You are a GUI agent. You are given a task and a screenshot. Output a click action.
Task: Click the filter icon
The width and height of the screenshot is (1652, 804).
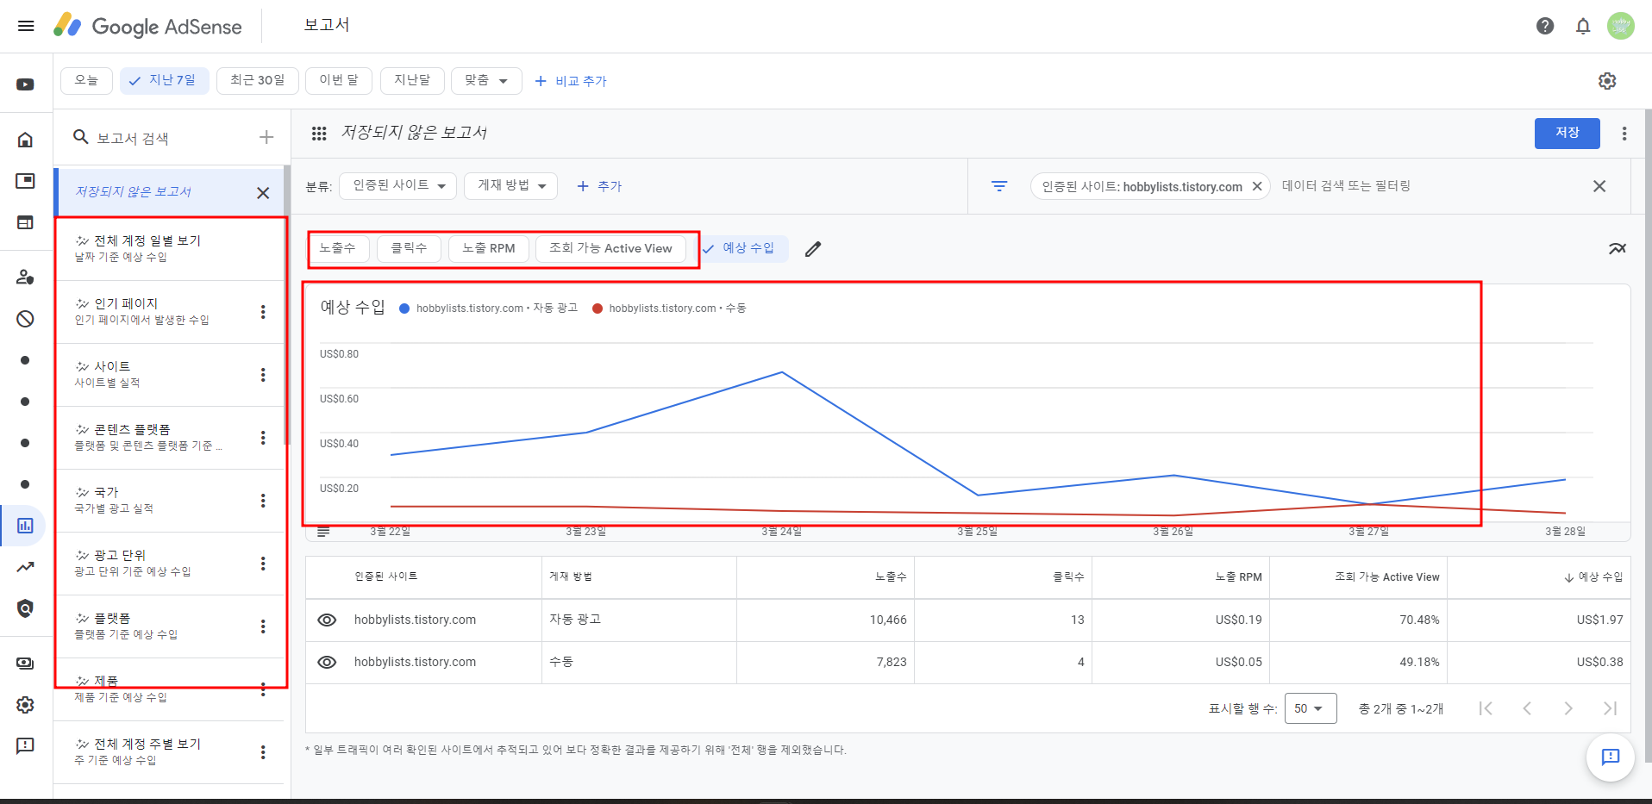pos(999,186)
